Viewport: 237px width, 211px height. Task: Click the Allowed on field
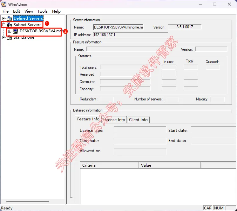[140, 152]
